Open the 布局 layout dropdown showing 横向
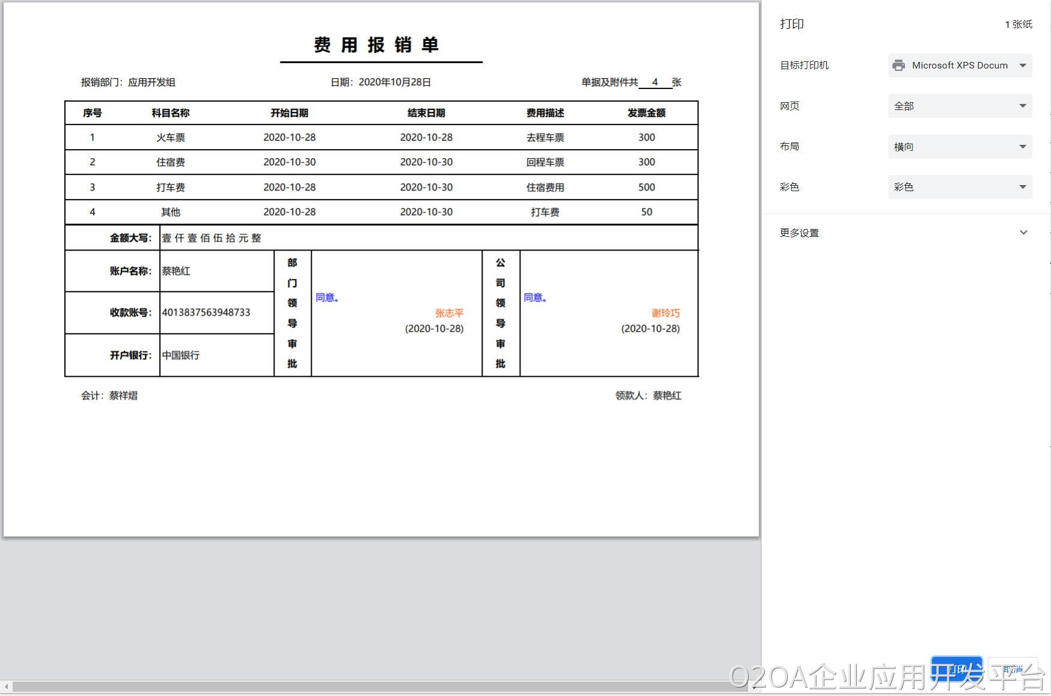The width and height of the screenshot is (1051, 696). (x=959, y=147)
